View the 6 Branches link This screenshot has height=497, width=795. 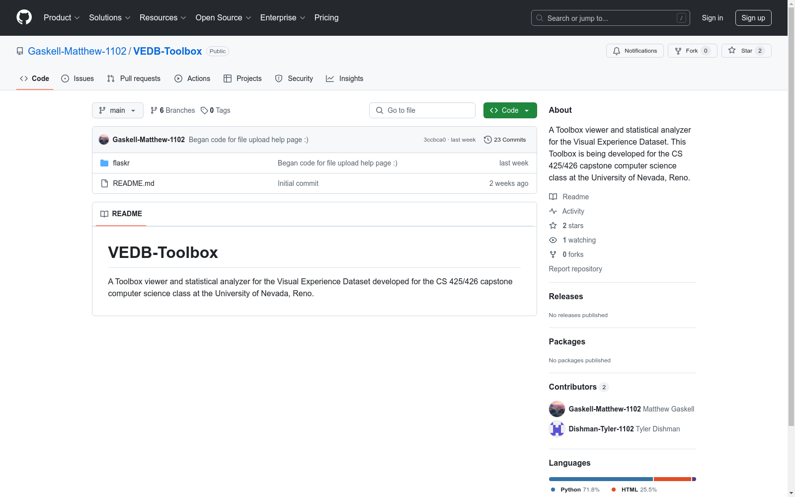pos(173,110)
